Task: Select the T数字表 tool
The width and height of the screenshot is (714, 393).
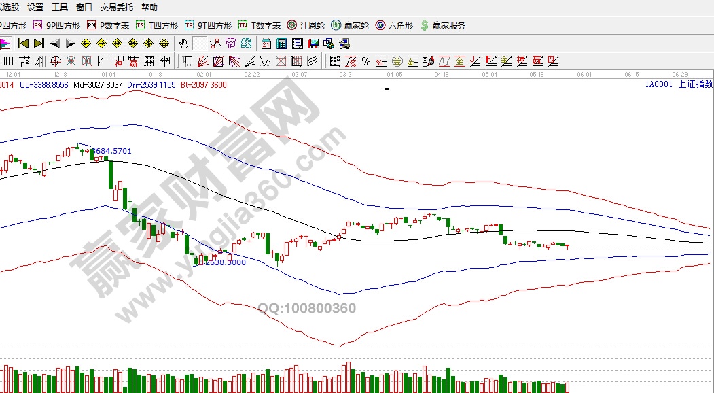Action: 260,25
